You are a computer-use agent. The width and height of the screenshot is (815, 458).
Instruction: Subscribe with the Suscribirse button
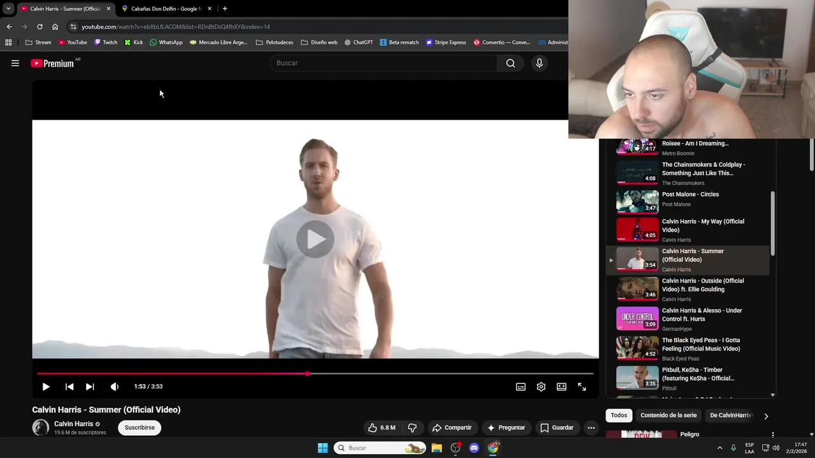click(x=139, y=427)
